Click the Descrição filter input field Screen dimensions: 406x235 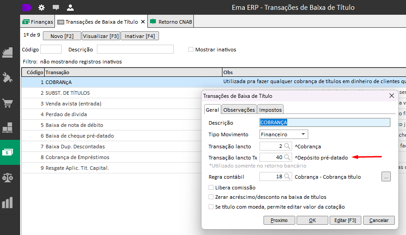tap(135, 49)
